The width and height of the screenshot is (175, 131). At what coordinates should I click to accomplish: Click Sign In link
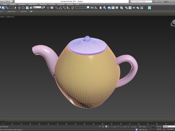point(166,1)
